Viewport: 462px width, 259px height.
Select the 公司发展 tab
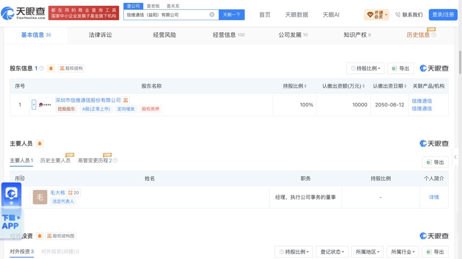pos(293,35)
